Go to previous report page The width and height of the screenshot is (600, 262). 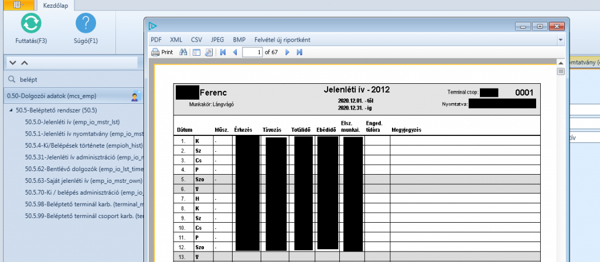coord(235,52)
